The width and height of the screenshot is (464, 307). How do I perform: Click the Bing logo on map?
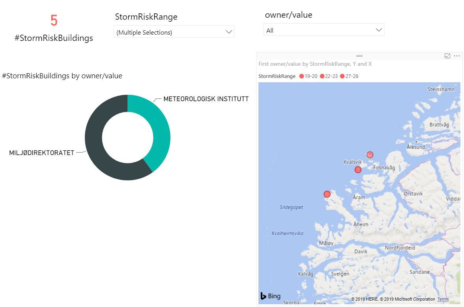[x=271, y=296]
